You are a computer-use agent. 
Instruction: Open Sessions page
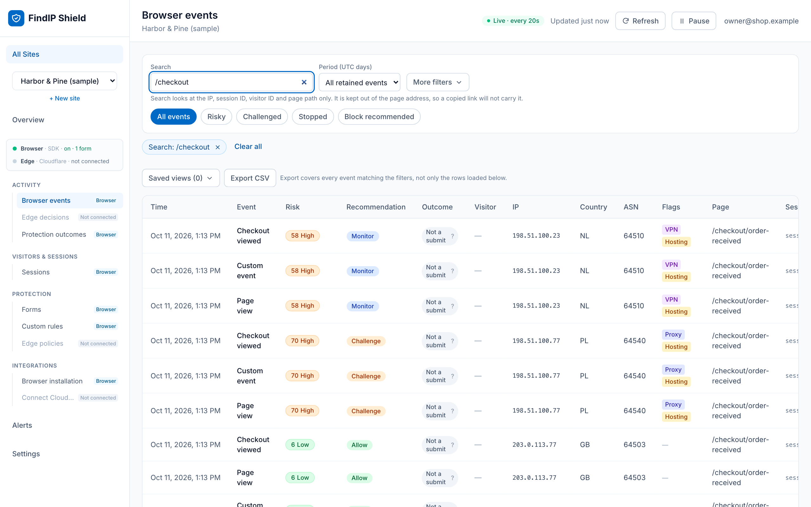pyautogui.click(x=70, y=272)
